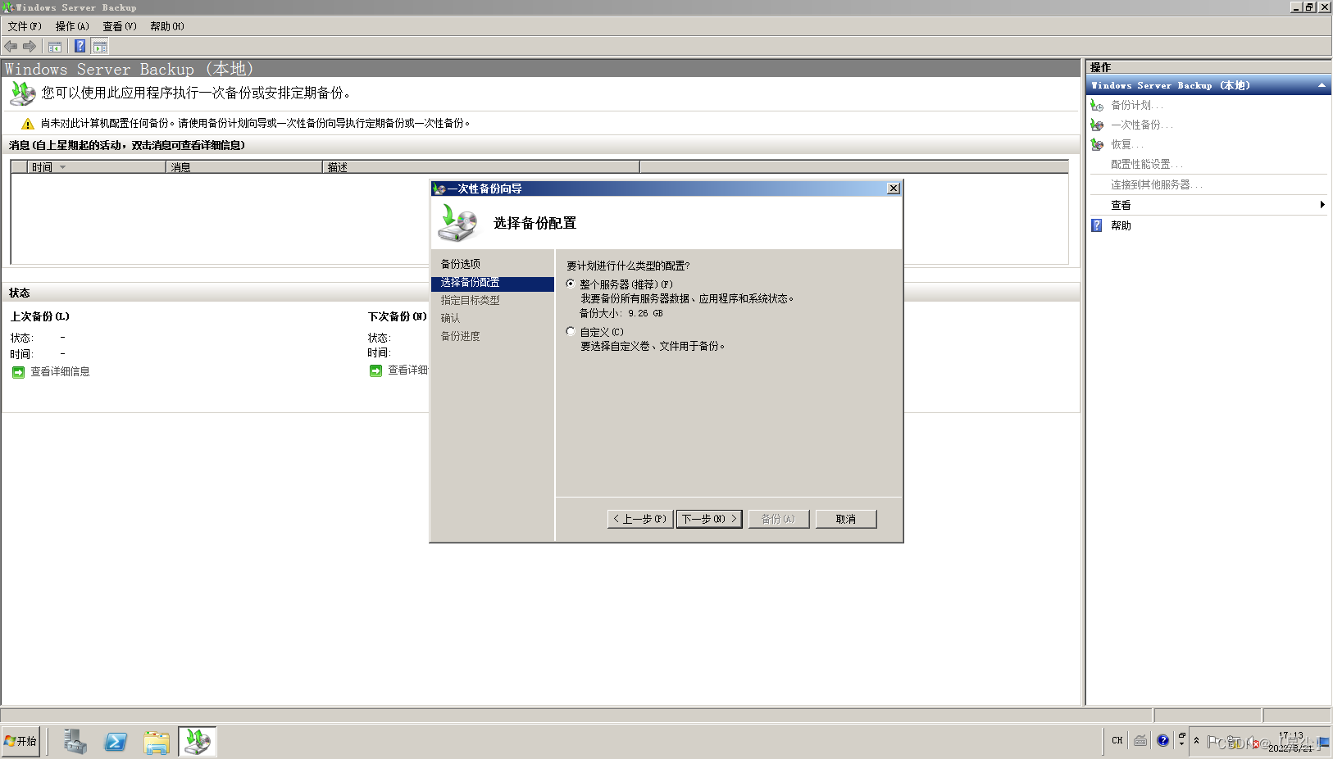The image size is (1333, 759).
Task: Select 整个服务器(推荐) radio option
Action: (571, 284)
